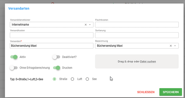Expand the Bezeichnung dropdown arrow
This screenshot has height=98, width=185.
click(175, 46)
